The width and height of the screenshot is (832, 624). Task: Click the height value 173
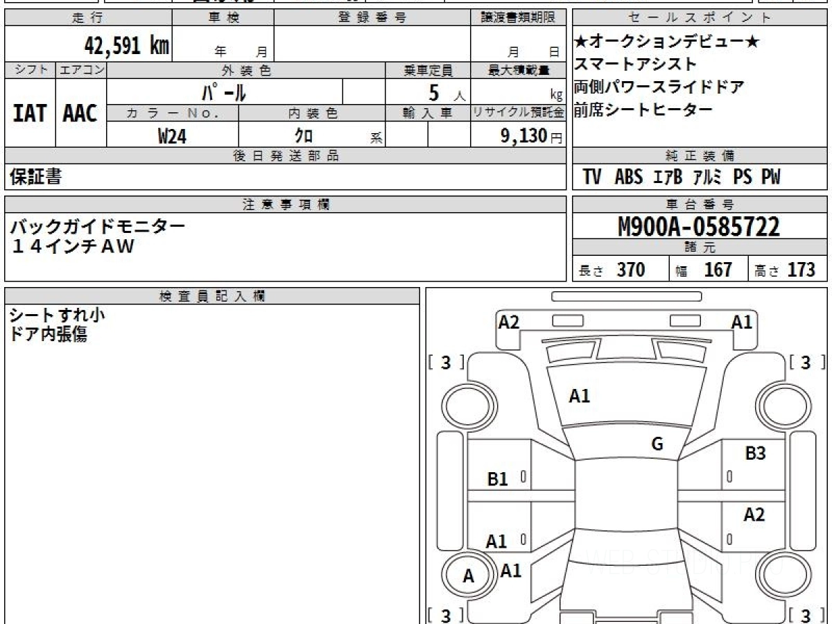[801, 270]
